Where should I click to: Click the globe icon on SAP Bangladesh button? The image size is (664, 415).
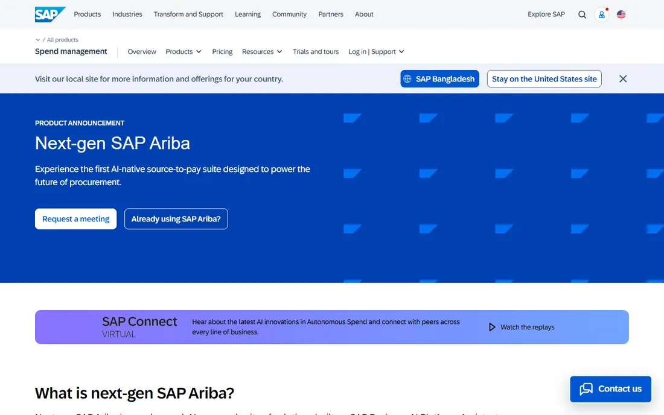[x=407, y=78]
